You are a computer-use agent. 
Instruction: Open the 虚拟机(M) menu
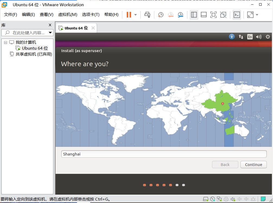coord(68,15)
